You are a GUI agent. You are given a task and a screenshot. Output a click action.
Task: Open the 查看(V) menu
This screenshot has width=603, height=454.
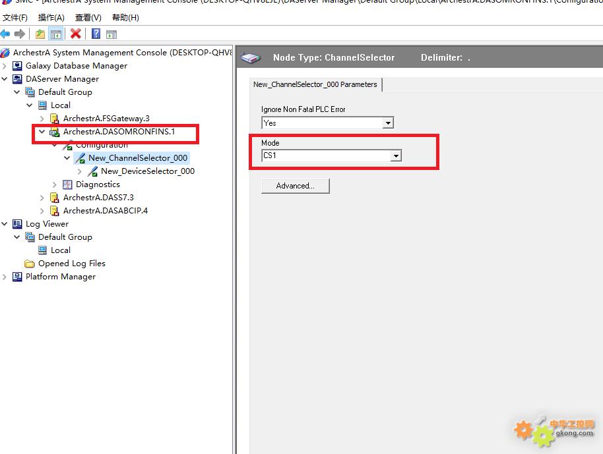click(88, 18)
